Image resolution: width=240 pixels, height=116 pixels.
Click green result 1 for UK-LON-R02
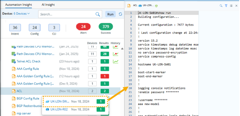click(101, 109)
